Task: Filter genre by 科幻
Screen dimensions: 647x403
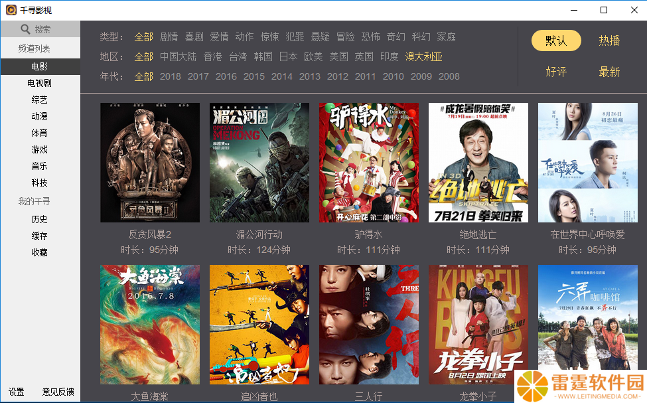Action: pos(421,37)
